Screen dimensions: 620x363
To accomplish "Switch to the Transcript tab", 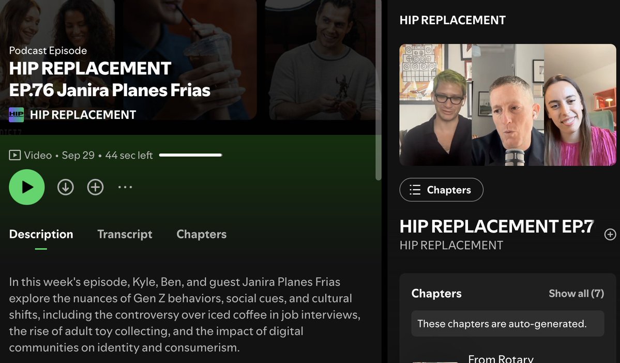I will pos(125,234).
